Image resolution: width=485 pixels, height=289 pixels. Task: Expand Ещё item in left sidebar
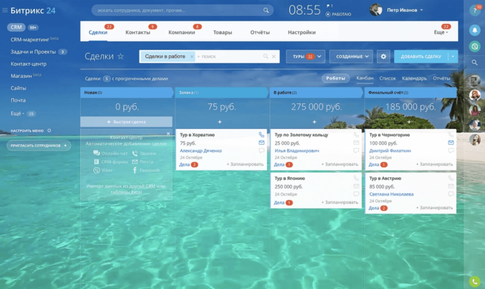point(17,113)
